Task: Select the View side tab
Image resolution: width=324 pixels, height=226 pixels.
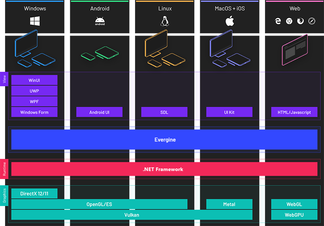Action: click(4, 79)
